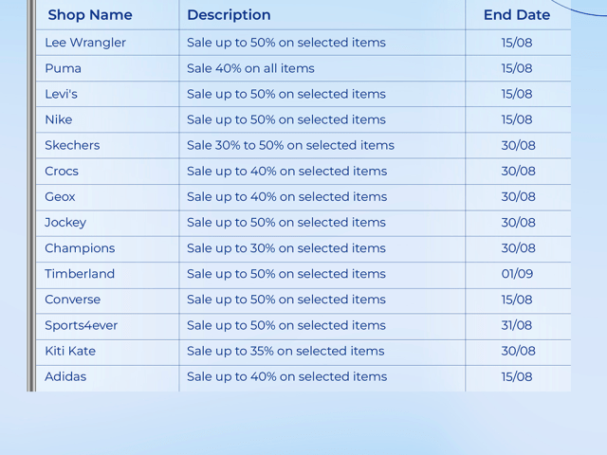
Task: Select the Champions sale up to 30% description
Action: click(286, 248)
